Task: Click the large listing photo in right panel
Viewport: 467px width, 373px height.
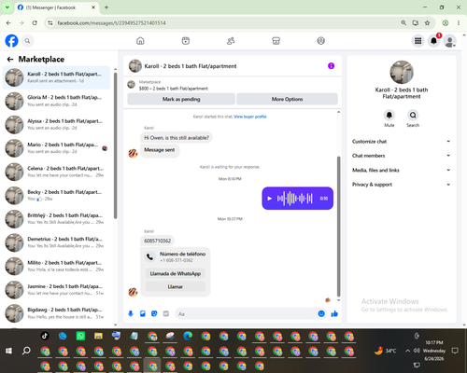Action: click(x=402, y=72)
